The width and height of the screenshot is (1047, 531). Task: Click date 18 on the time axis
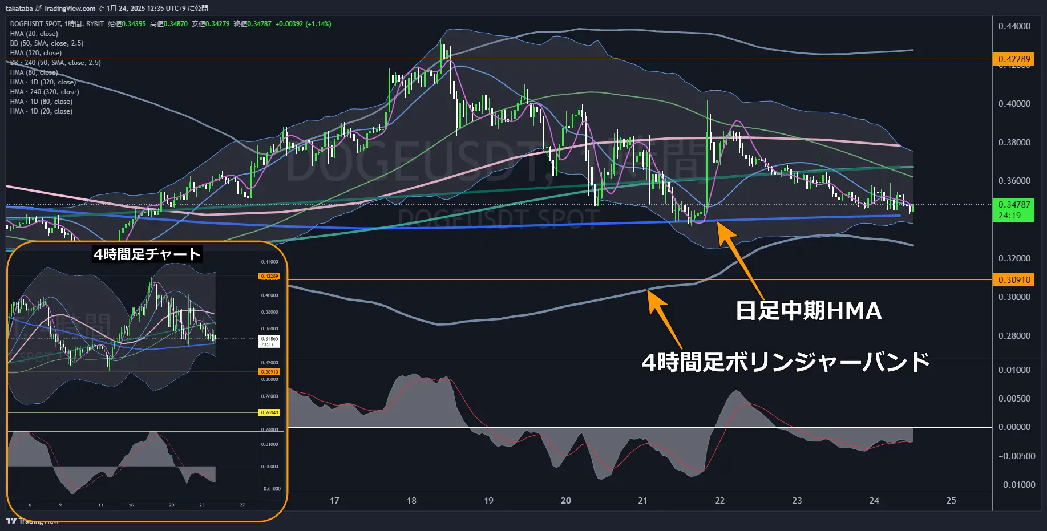pos(411,501)
